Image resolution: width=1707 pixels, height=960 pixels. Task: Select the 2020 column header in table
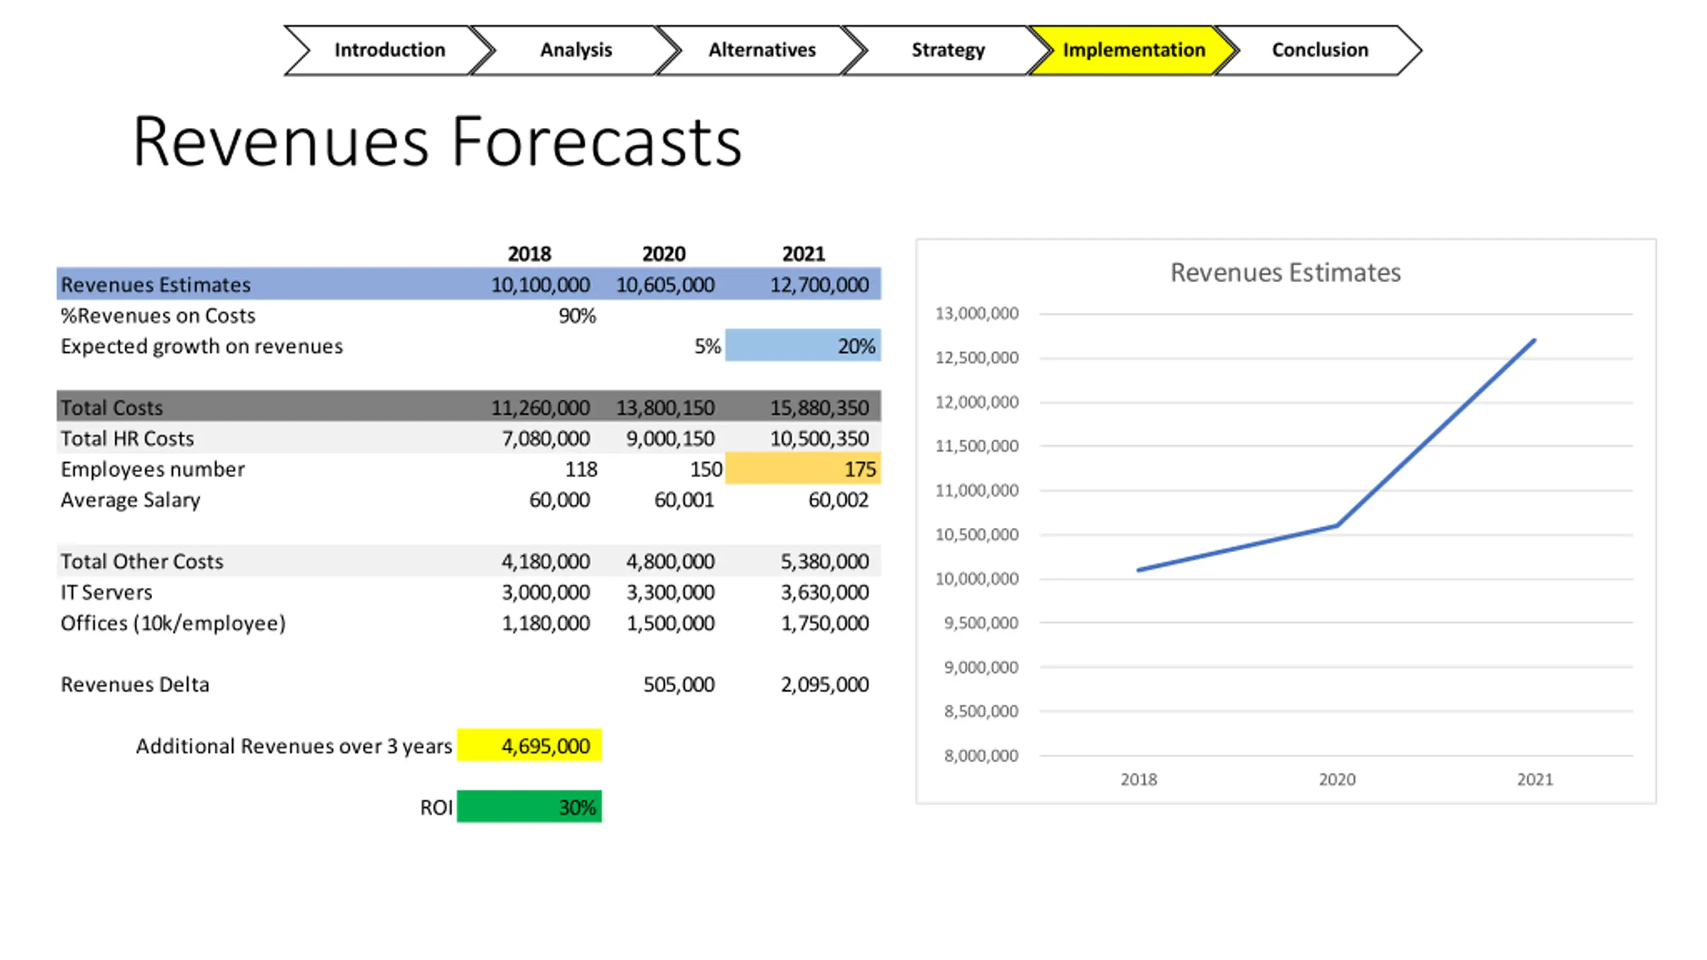pos(663,254)
